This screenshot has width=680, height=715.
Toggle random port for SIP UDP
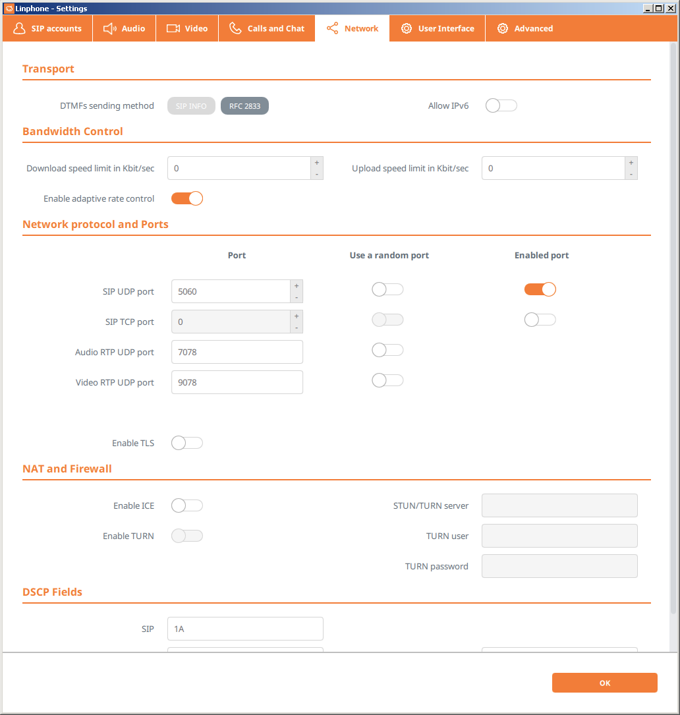tap(387, 289)
